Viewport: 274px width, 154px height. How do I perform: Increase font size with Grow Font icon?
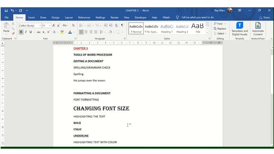pos(54,26)
